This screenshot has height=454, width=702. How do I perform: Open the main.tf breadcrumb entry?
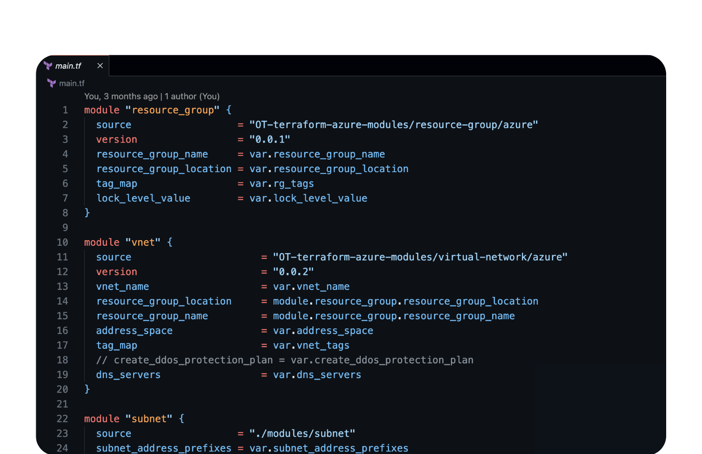[72, 83]
